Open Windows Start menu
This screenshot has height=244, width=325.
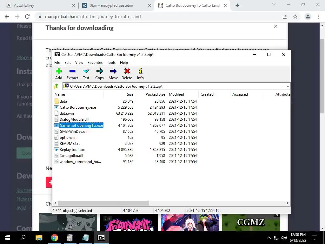coord(8,238)
